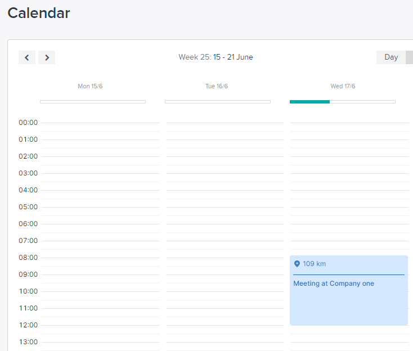The width and height of the screenshot is (413, 351).
Task: Switch to the Day view
Action: (391, 57)
